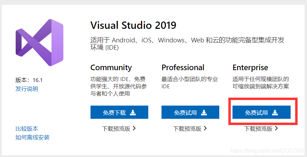Click the Visual Studio 2019 heading
Image resolution: width=307 pixels, height=157 pixels.
pos(133,25)
